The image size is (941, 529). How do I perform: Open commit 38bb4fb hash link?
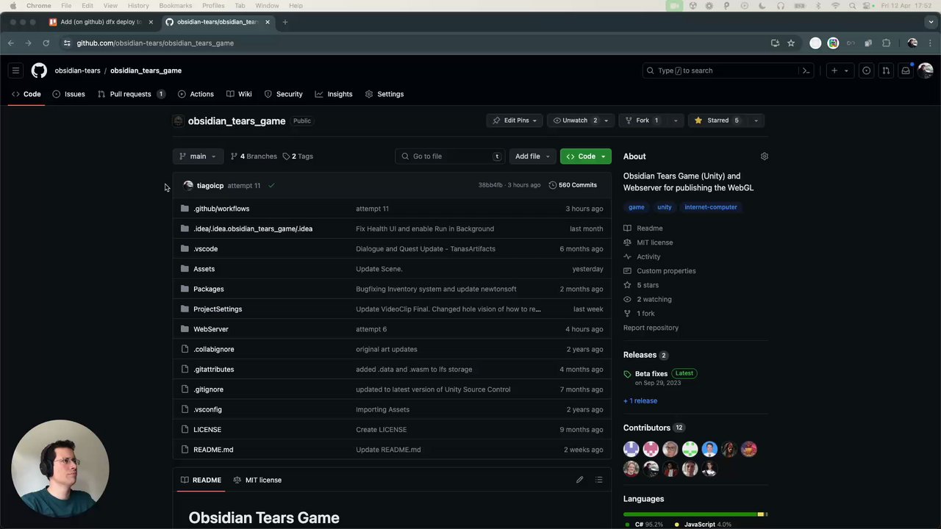[x=490, y=185]
